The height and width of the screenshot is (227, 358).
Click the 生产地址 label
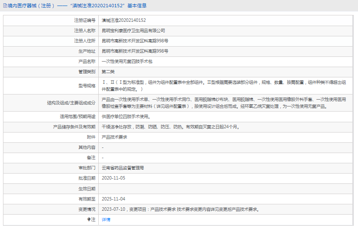tap(87, 51)
